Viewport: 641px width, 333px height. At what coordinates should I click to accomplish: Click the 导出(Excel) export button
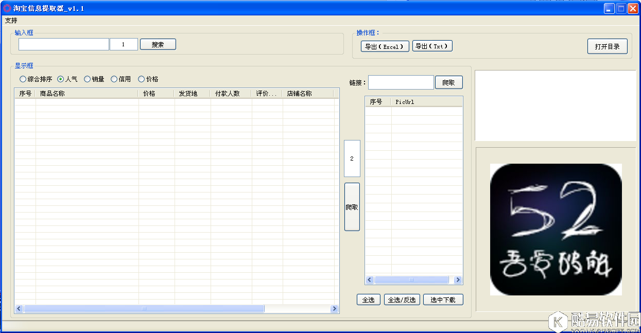pos(385,46)
